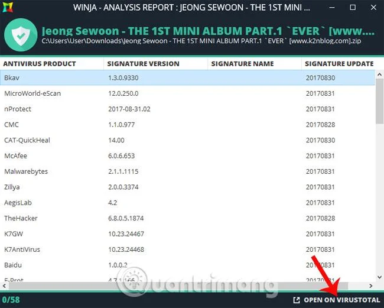Click TheHacker's signature update 20170828
Screen dimensions: 384x308
pos(320,218)
